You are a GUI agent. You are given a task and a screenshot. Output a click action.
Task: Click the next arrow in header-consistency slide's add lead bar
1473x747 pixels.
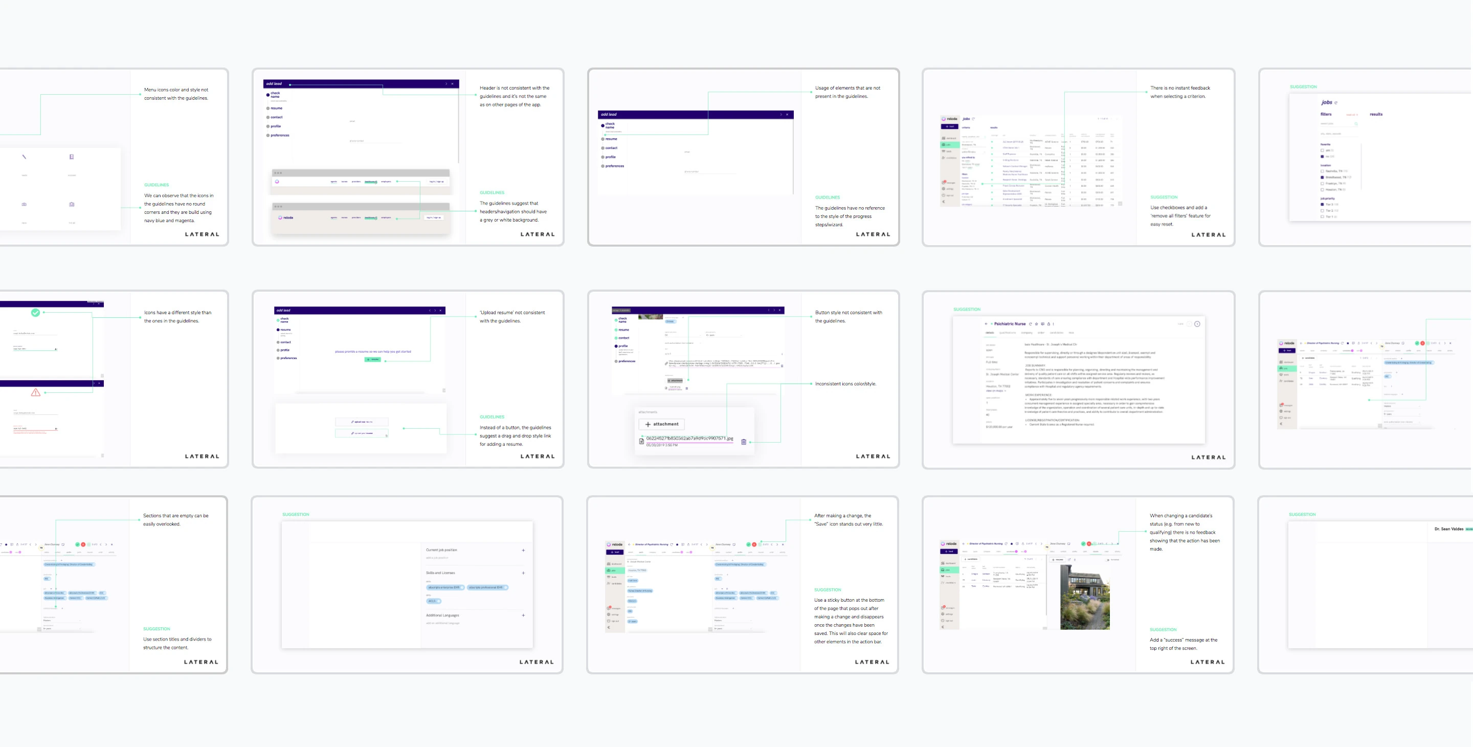pos(447,84)
